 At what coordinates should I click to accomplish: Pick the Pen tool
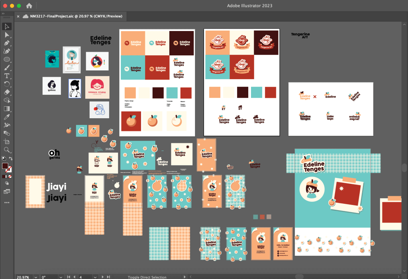tap(7, 43)
